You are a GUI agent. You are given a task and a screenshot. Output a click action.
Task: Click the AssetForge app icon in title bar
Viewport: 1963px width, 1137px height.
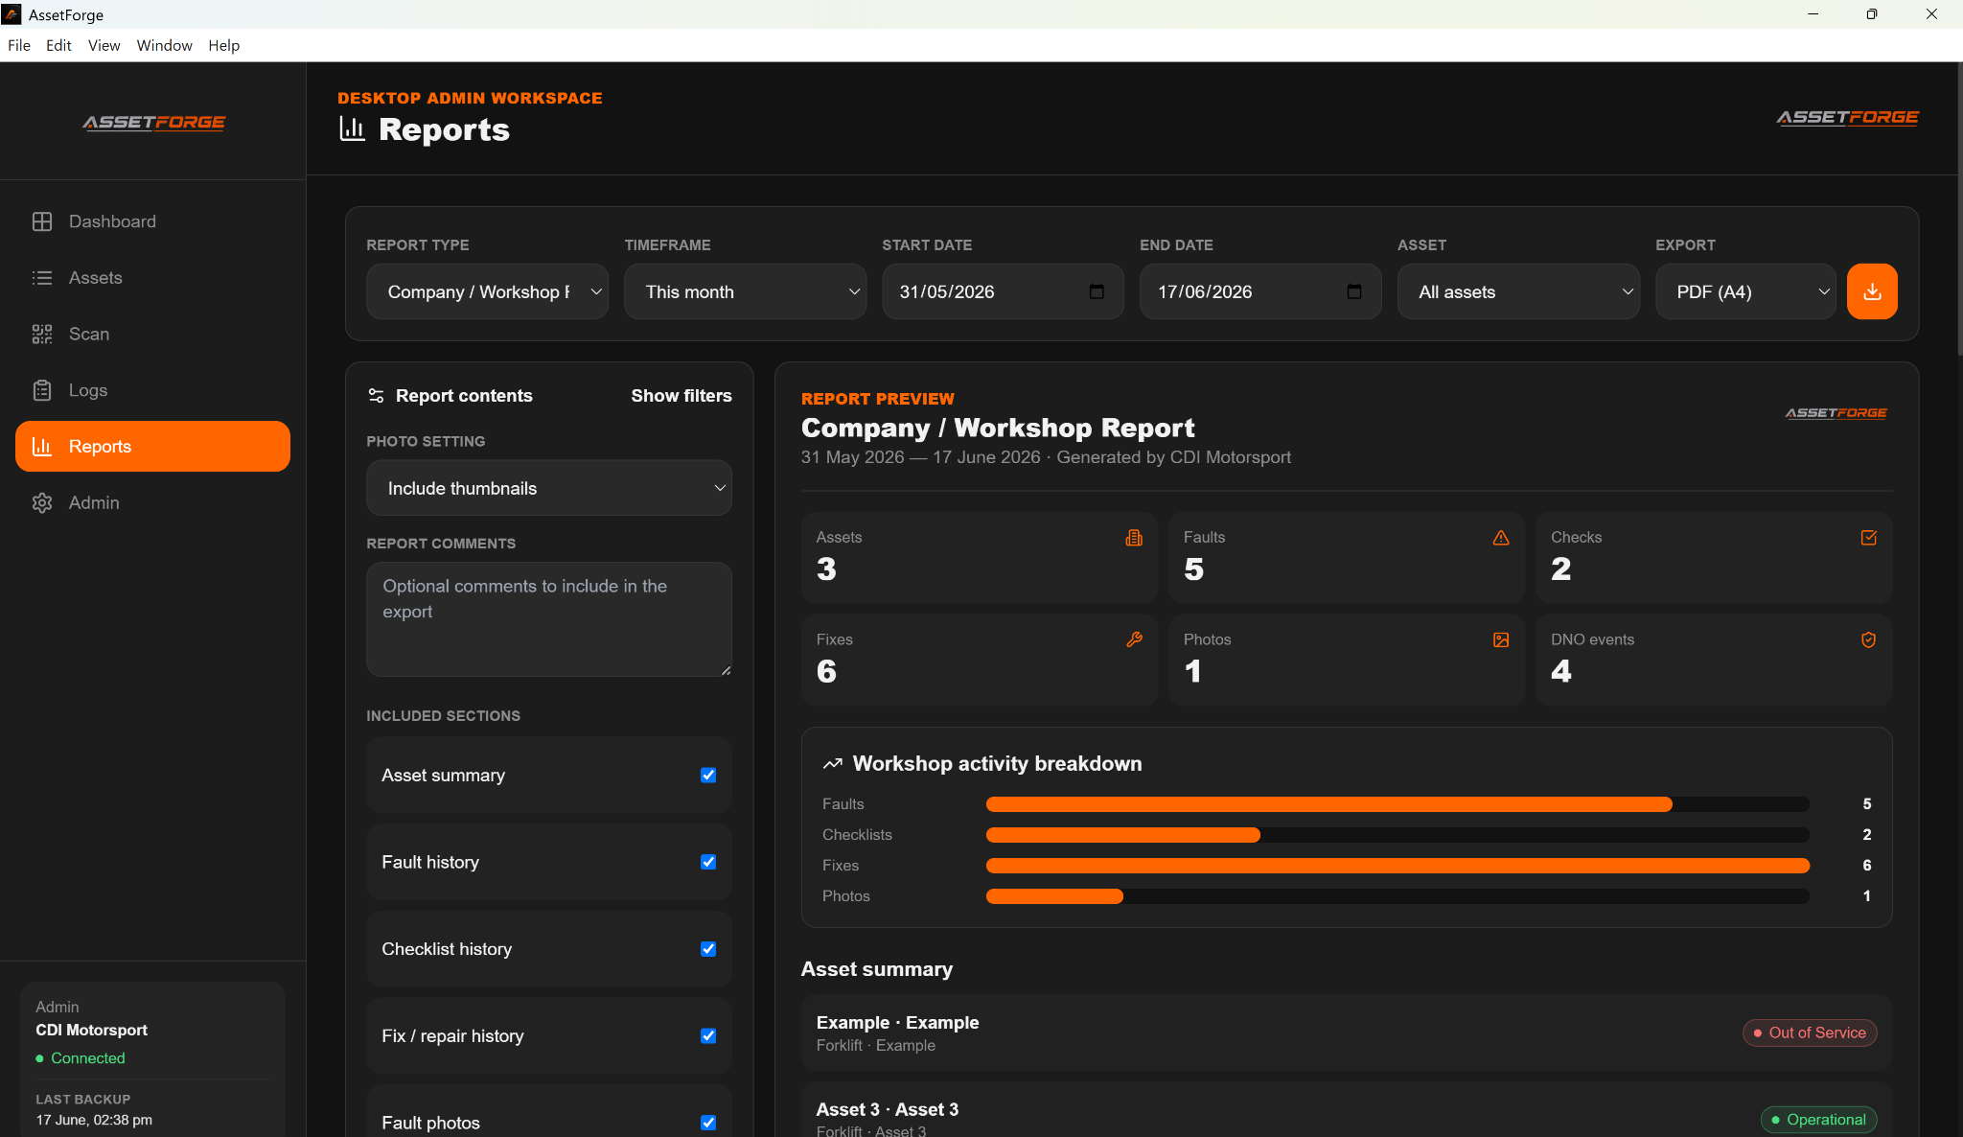point(12,14)
